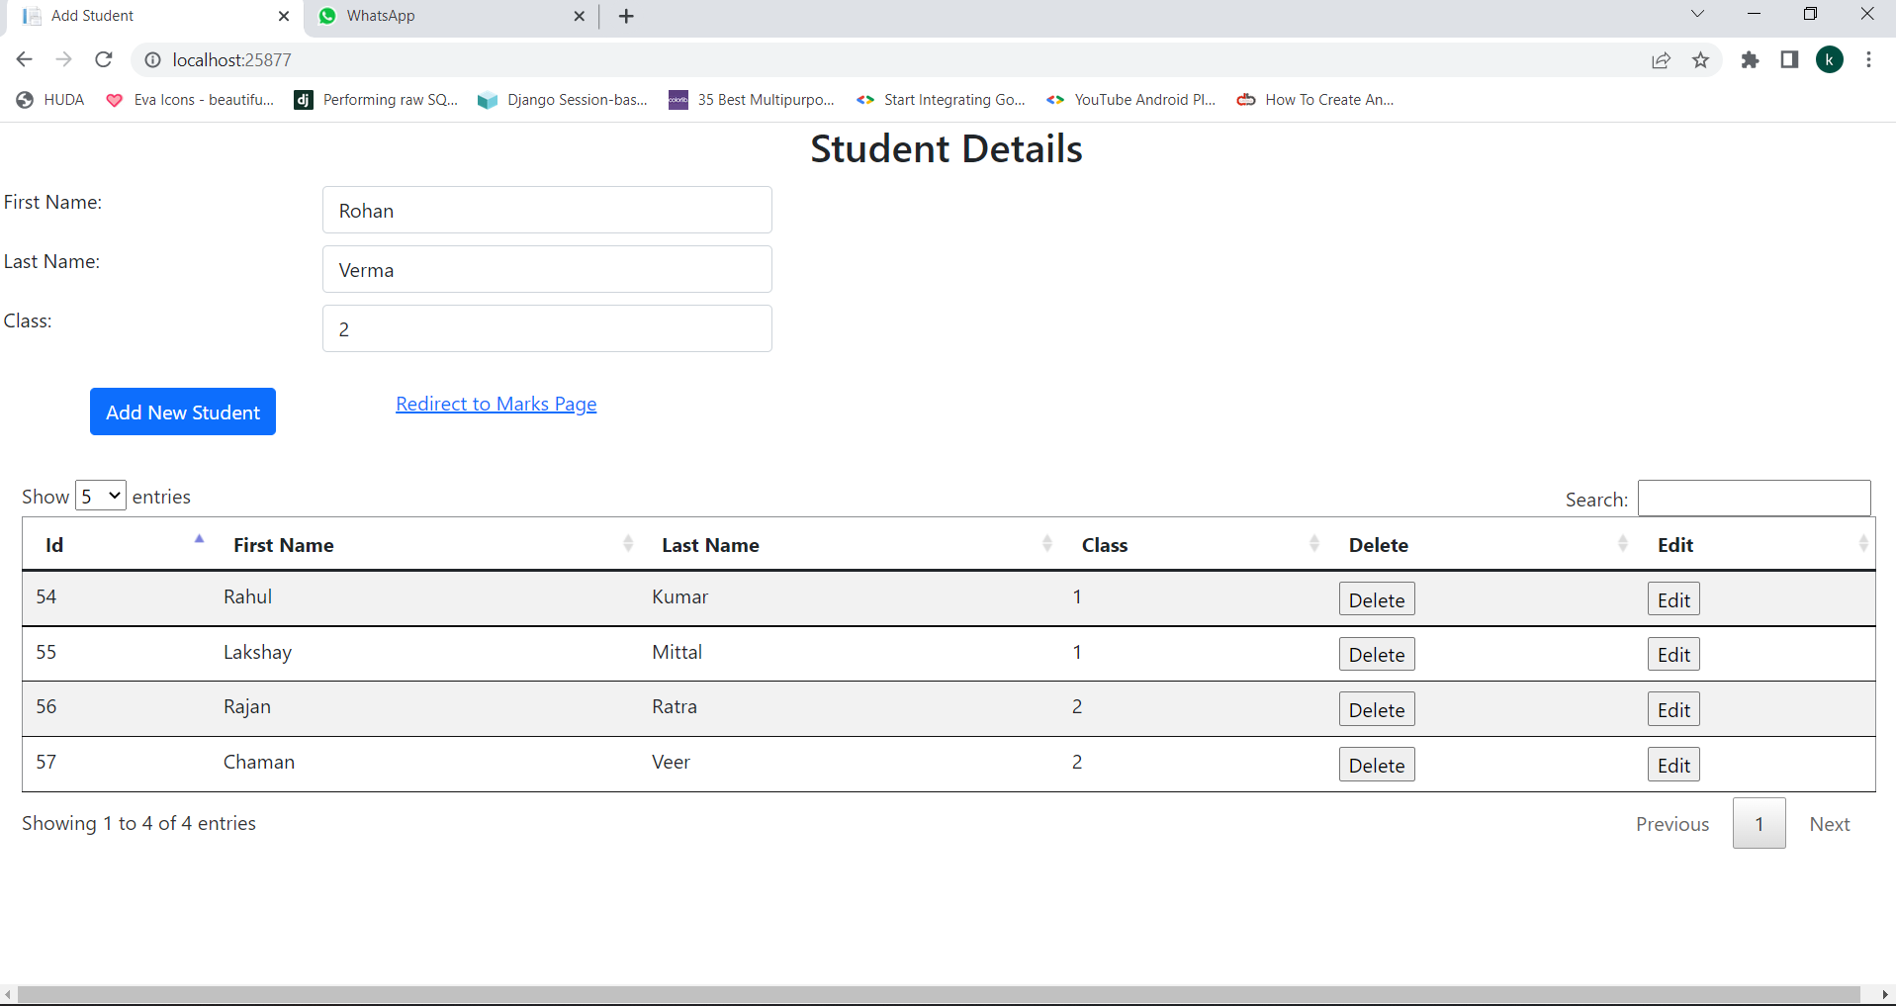The height and width of the screenshot is (1006, 1896).
Task: Go back with the browser back arrow
Action: (x=25, y=60)
